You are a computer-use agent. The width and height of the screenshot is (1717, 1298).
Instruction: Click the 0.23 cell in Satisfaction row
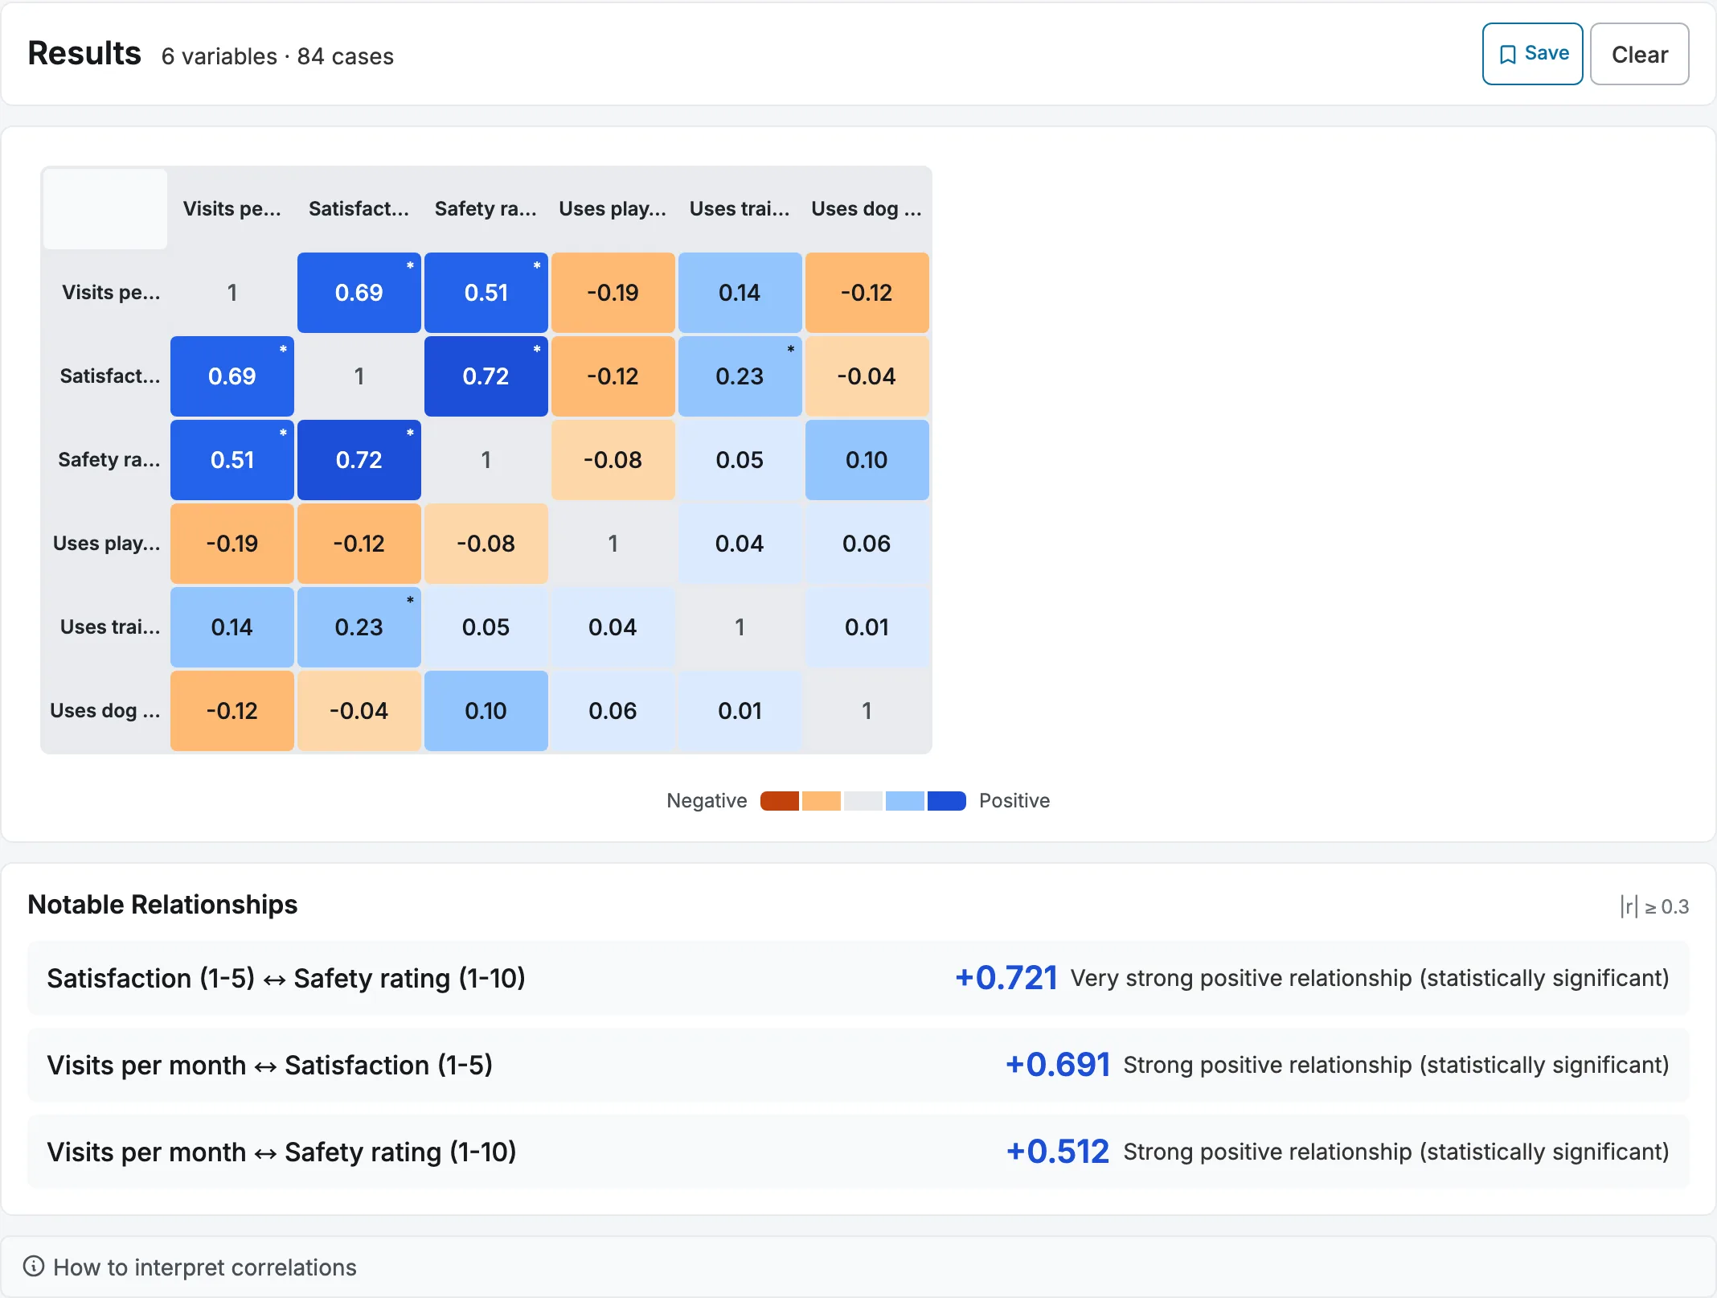click(x=740, y=376)
